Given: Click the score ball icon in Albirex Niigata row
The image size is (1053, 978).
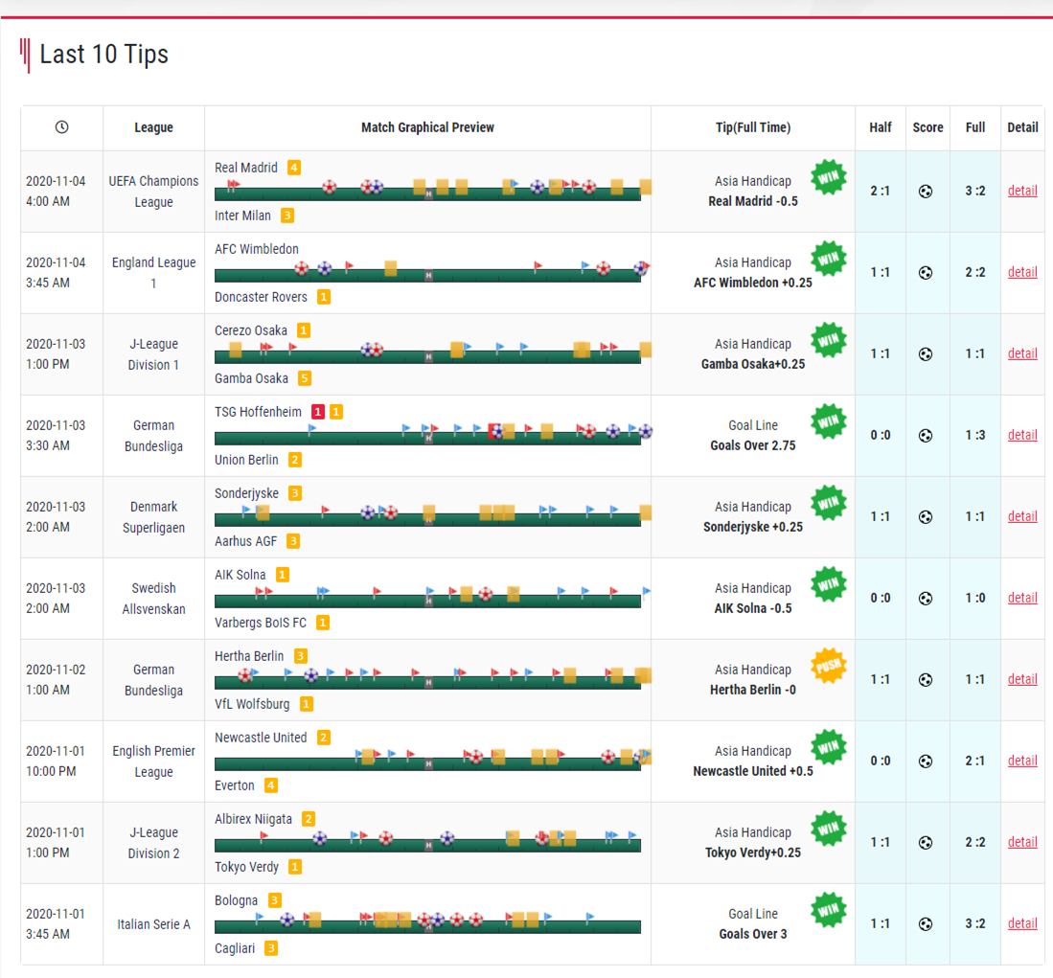Looking at the screenshot, I should click(x=926, y=842).
